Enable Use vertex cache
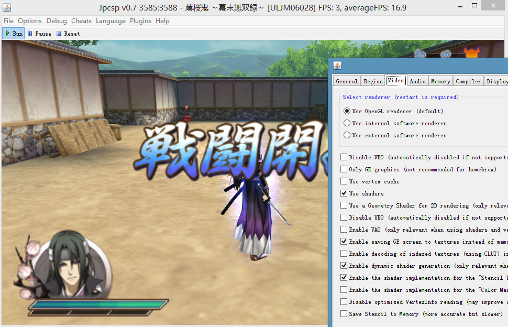 point(344,181)
